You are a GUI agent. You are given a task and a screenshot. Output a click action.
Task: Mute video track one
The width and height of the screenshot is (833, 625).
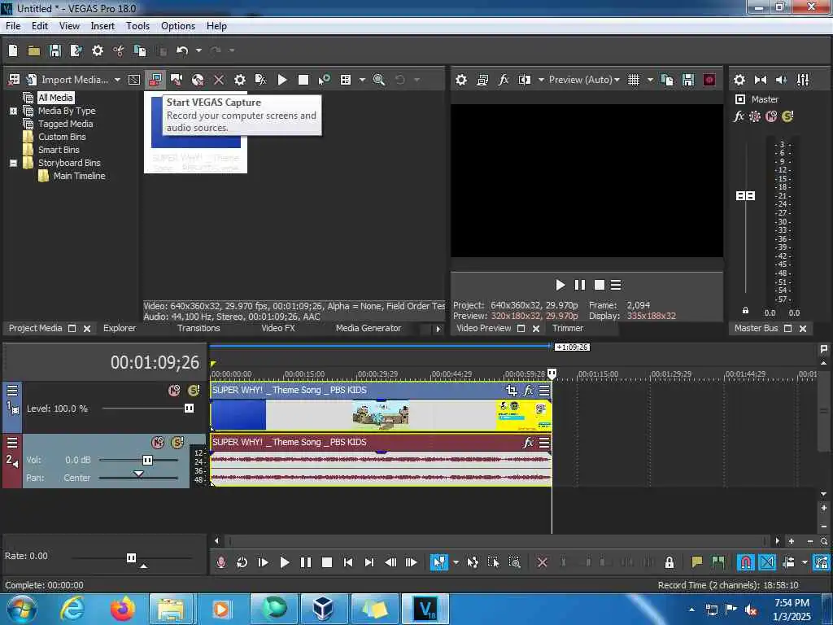pyautogui.click(x=174, y=391)
